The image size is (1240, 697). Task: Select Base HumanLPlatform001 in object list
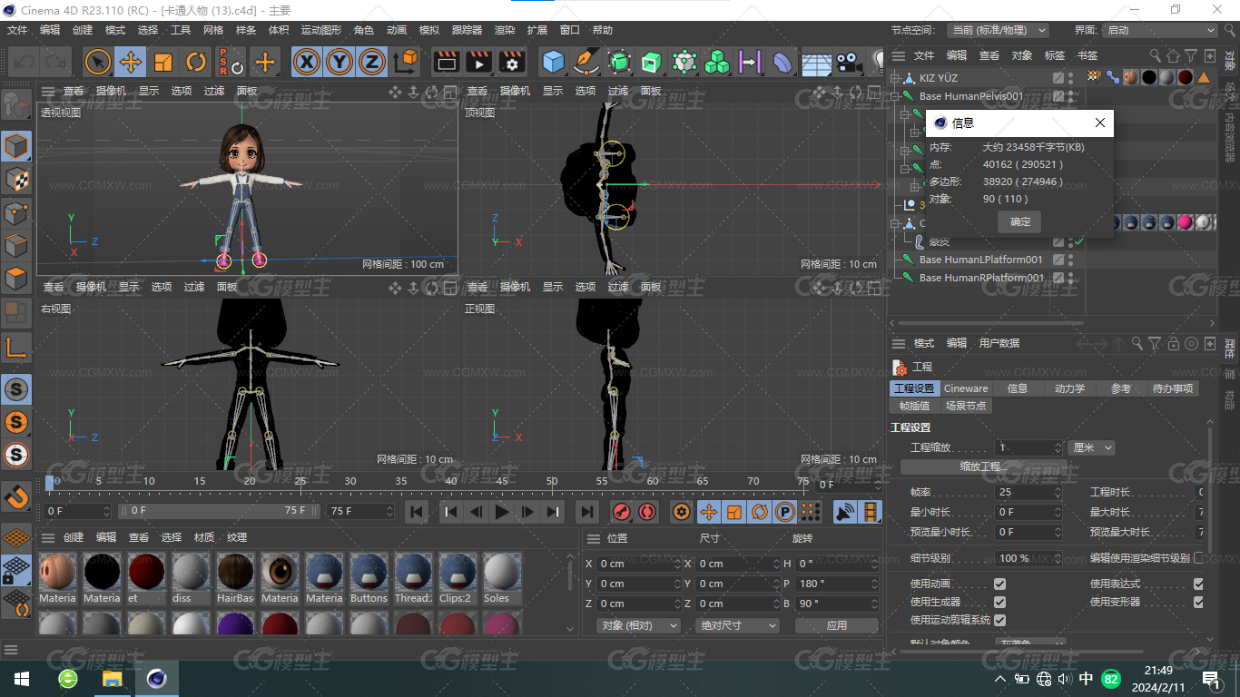tap(980, 260)
